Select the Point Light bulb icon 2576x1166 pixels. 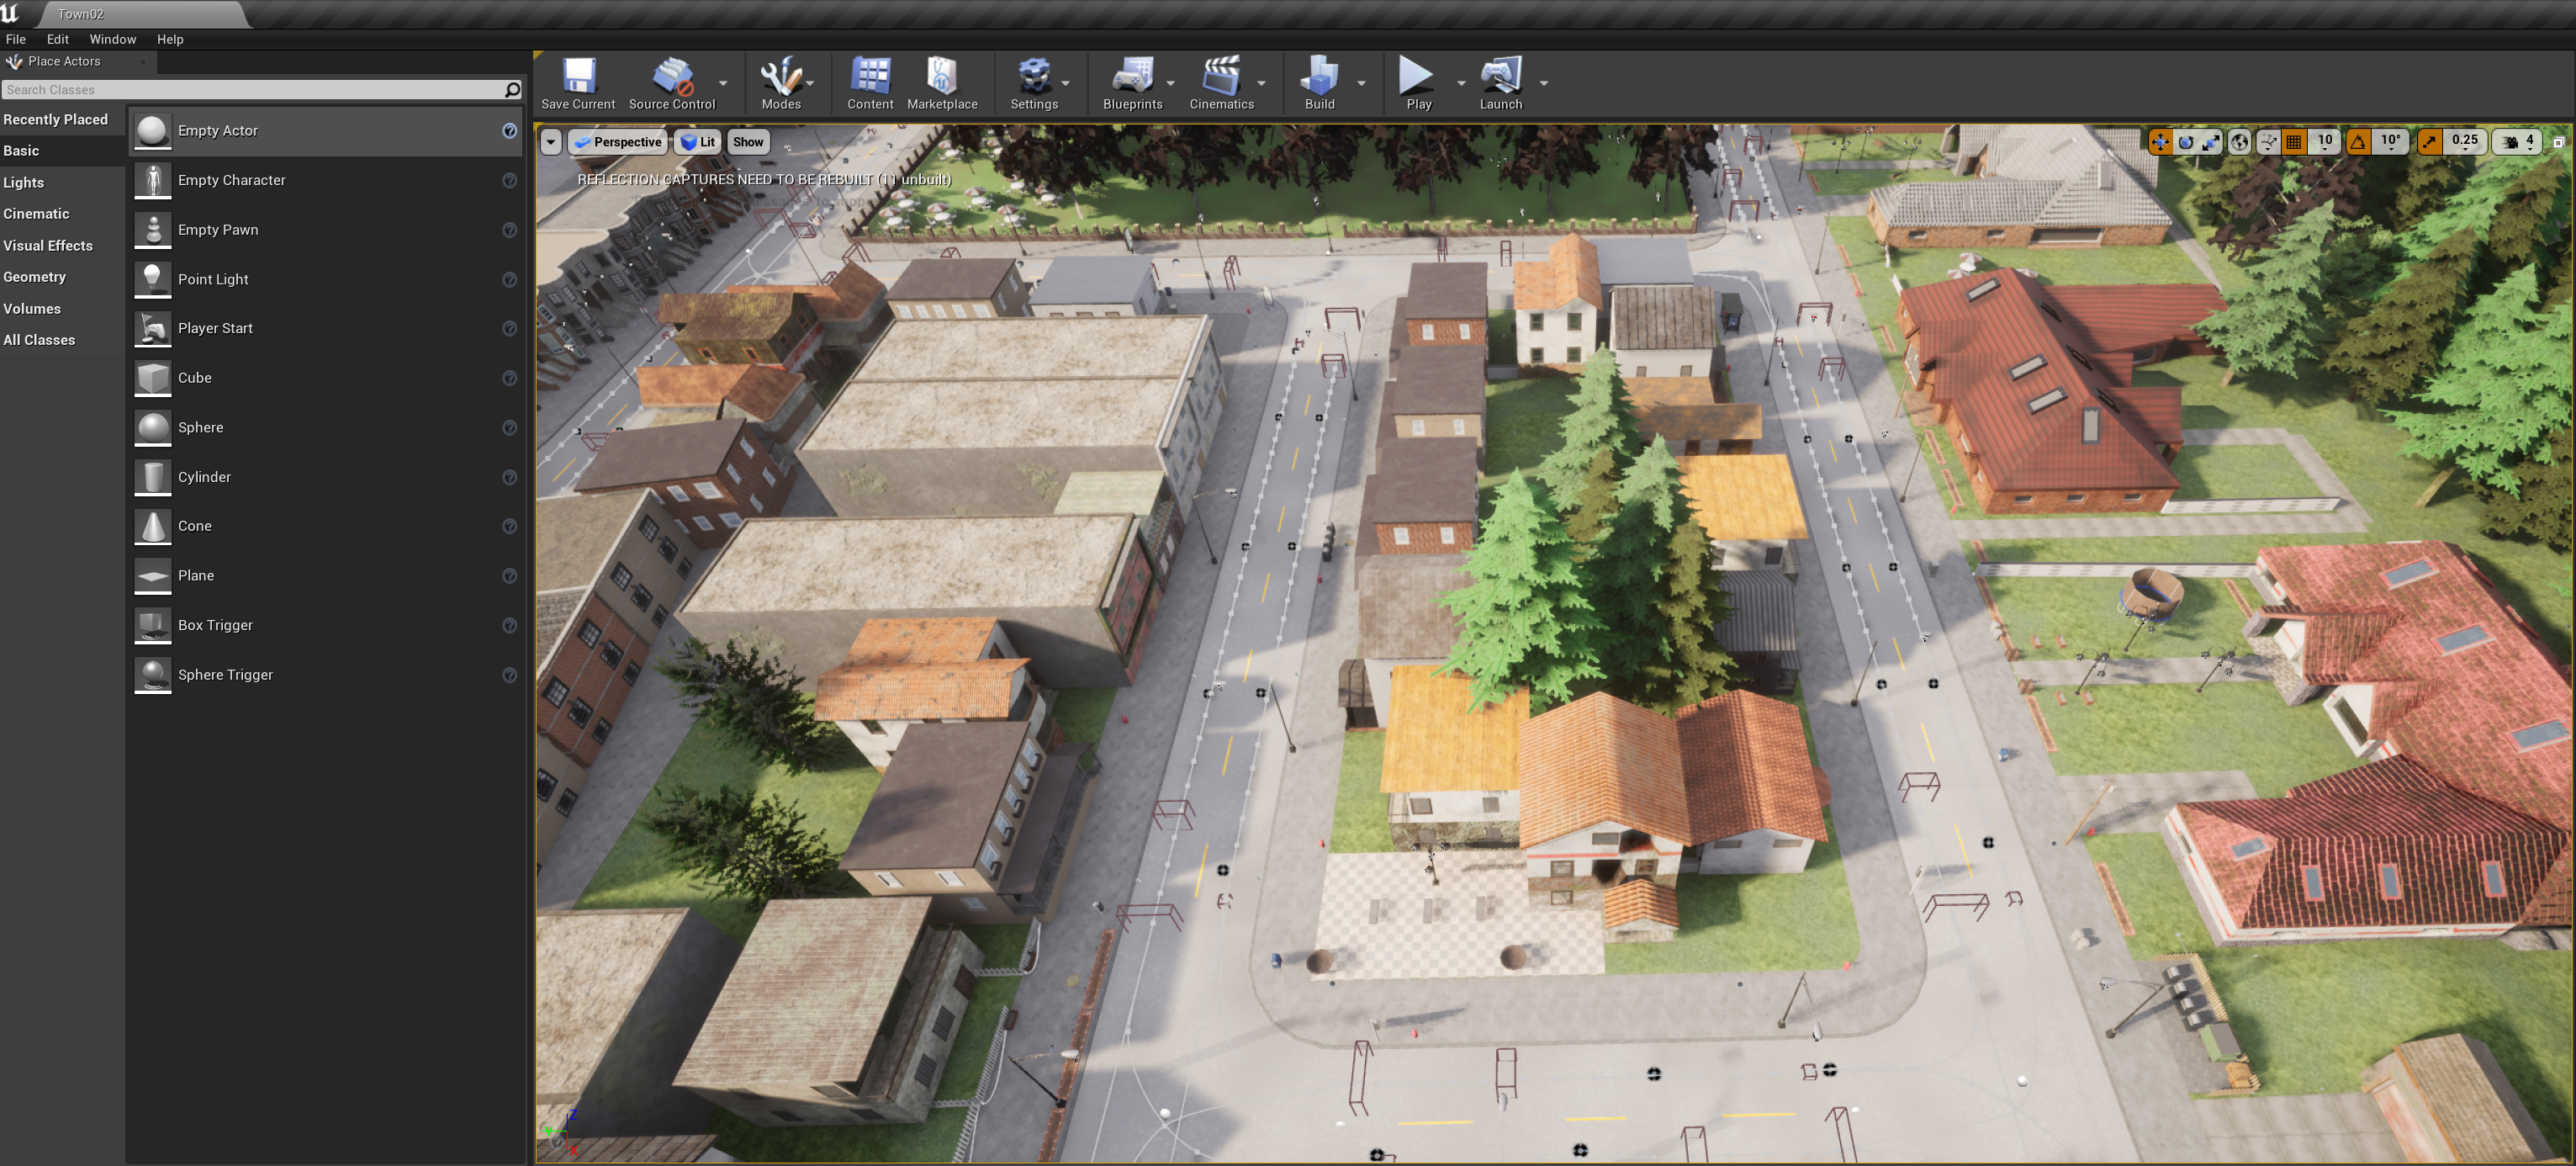[153, 280]
